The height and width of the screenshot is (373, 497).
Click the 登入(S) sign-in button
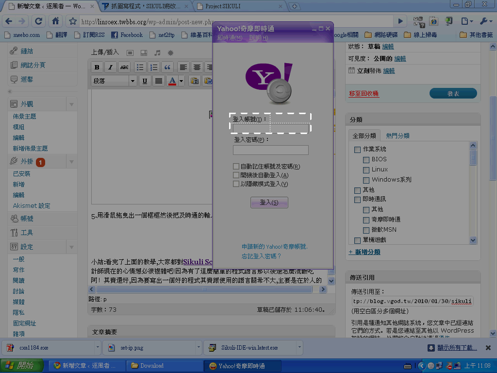tap(269, 203)
